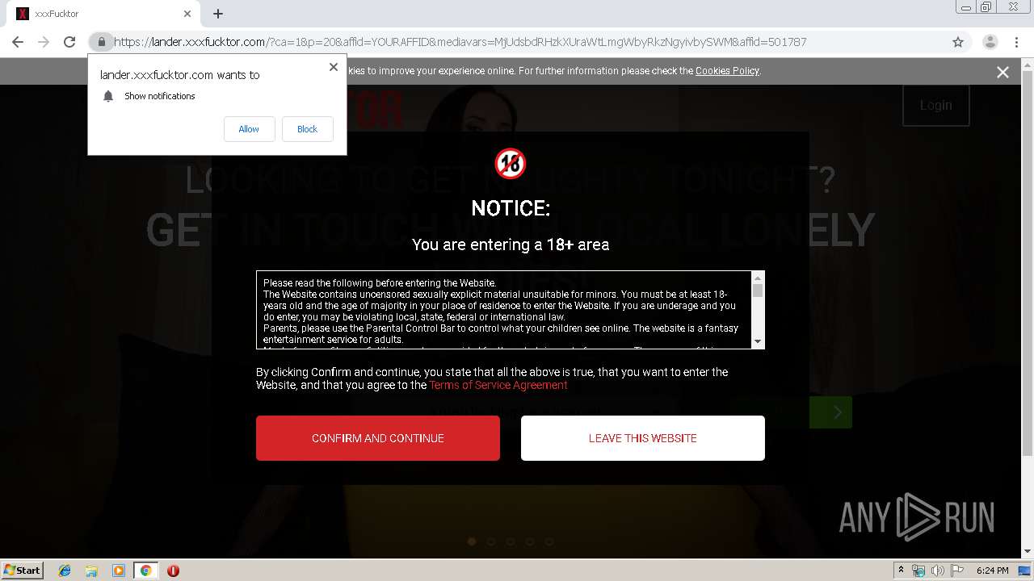Open Chrome three-dot menu

coord(1016,42)
